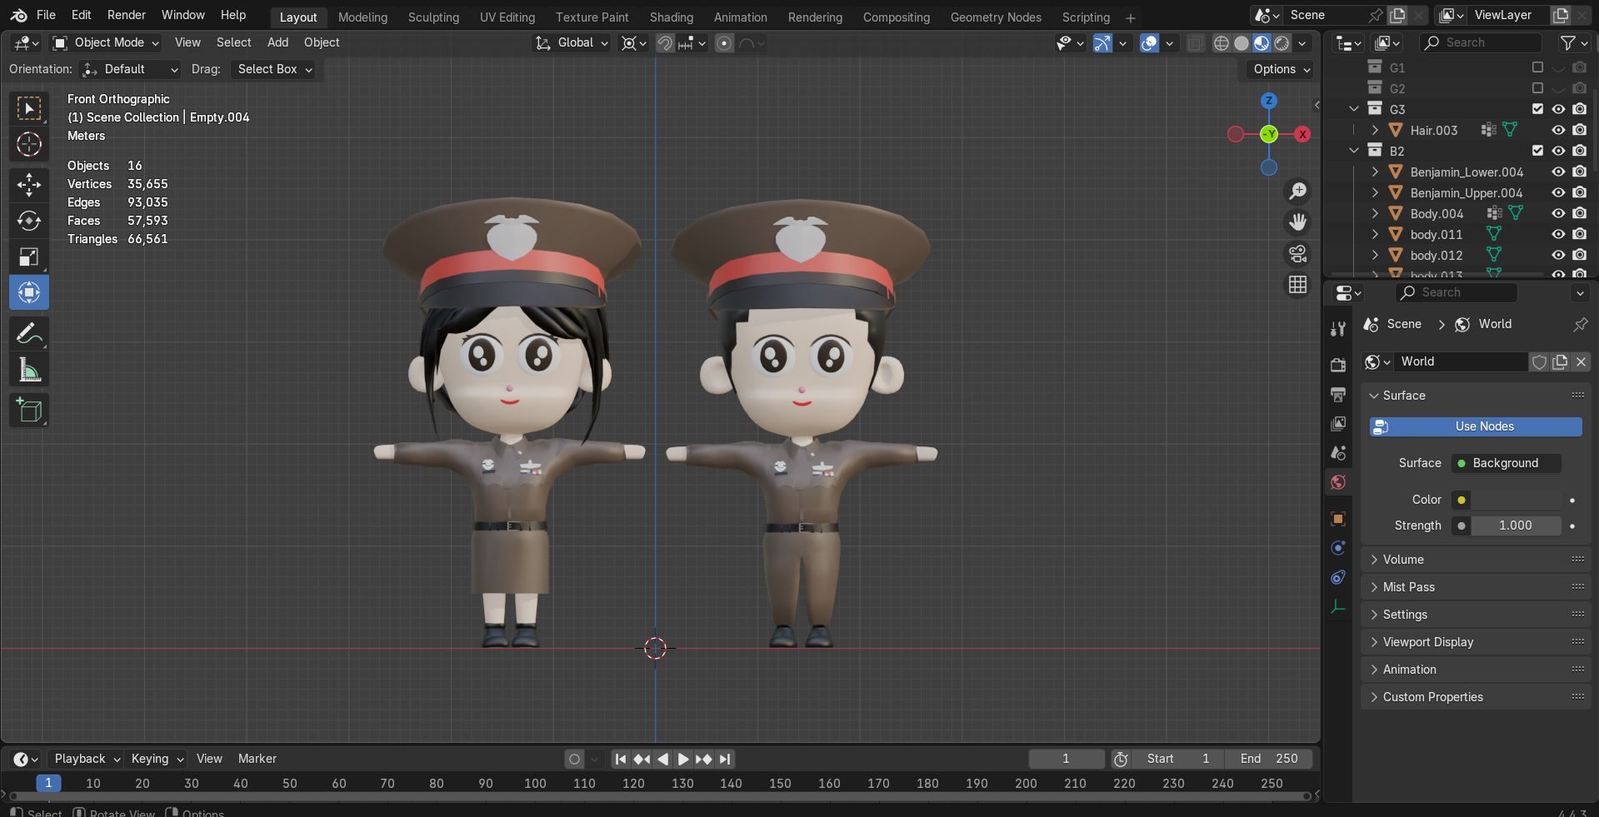The height and width of the screenshot is (817, 1599).
Task: Open the Object Data properties tab
Action: pyautogui.click(x=1338, y=607)
